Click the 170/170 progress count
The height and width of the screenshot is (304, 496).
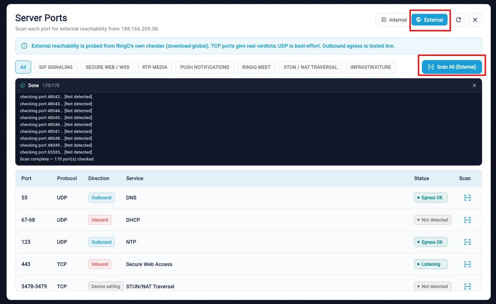coord(51,86)
